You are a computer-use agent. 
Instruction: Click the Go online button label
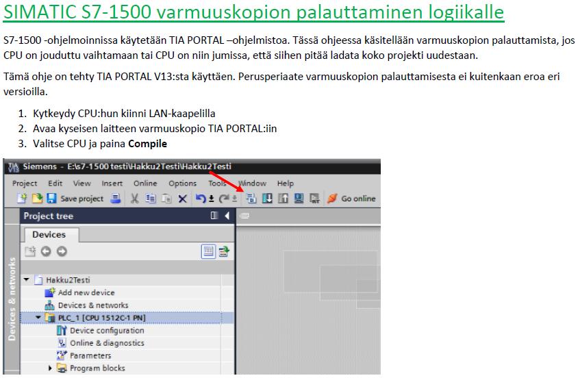click(x=358, y=199)
